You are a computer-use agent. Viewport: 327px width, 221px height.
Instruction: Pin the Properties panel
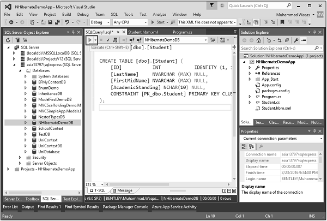tap(315, 132)
